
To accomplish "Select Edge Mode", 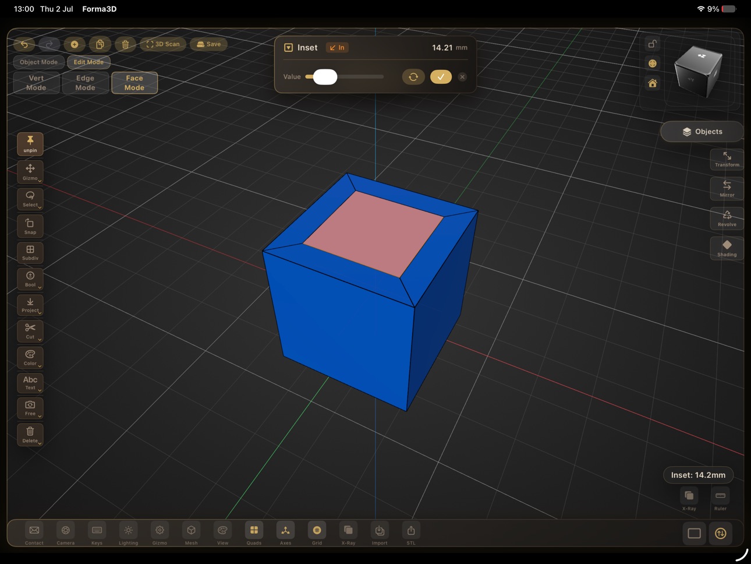I will coord(85,83).
